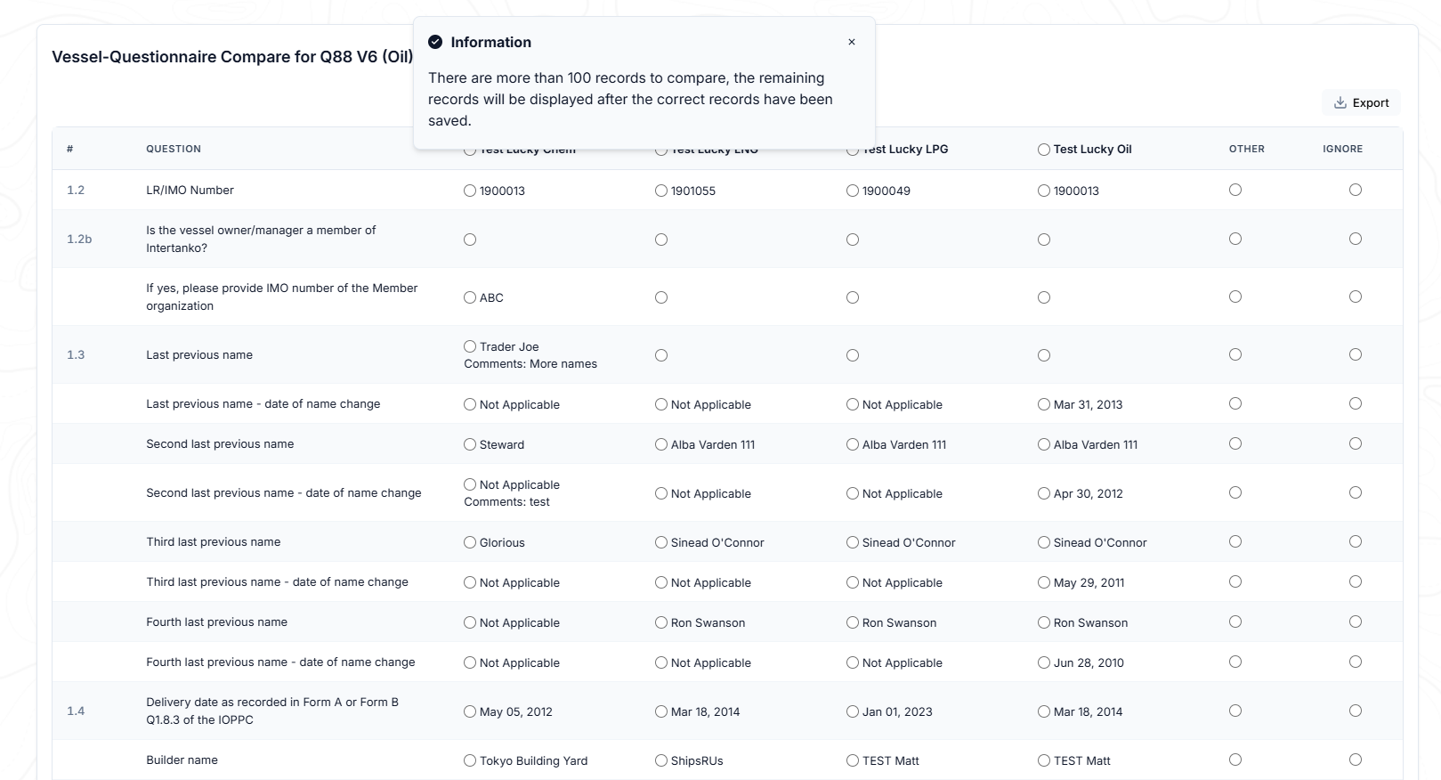
Task: Click question number 1.4
Action: click(x=76, y=711)
